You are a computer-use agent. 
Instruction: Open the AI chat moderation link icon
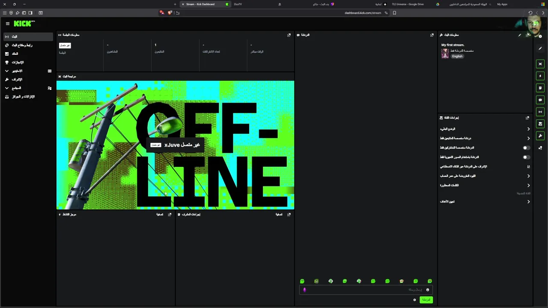[528, 166]
